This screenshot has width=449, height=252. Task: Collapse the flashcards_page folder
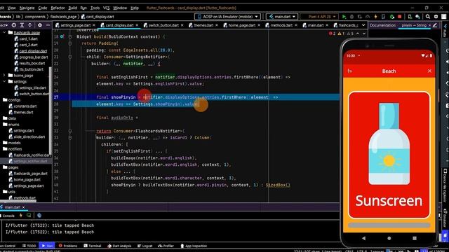tap(4, 33)
